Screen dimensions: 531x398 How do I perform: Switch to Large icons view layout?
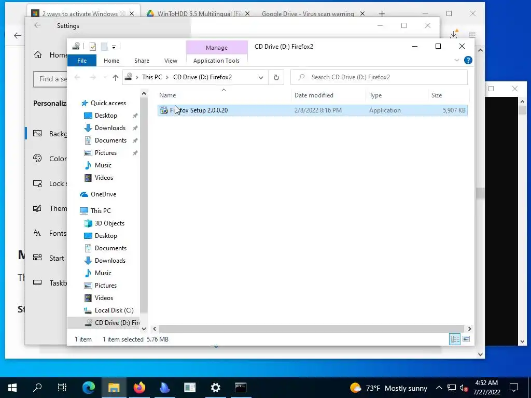466,339
